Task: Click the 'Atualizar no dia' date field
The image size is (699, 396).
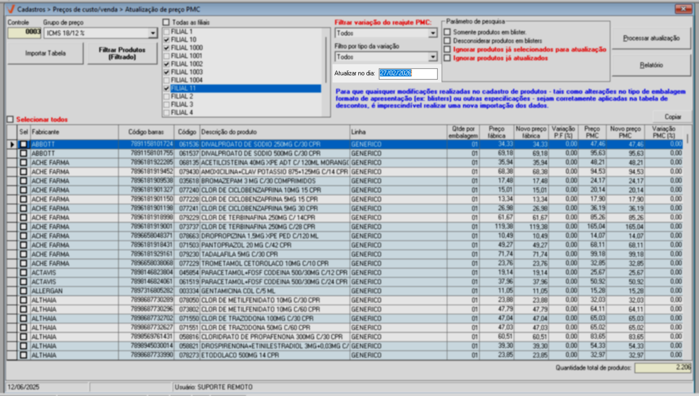Action: (408, 73)
